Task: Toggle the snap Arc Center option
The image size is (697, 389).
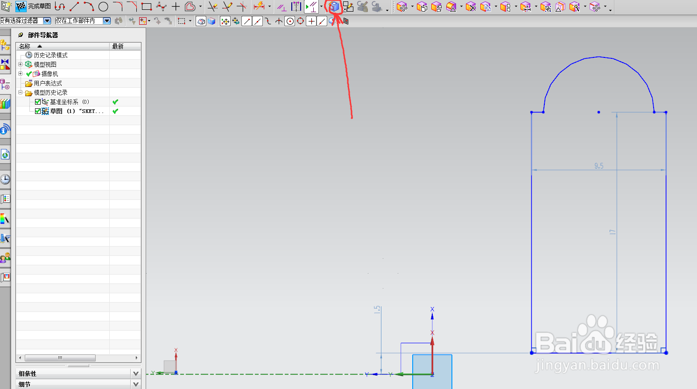Action: click(x=289, y=21)
